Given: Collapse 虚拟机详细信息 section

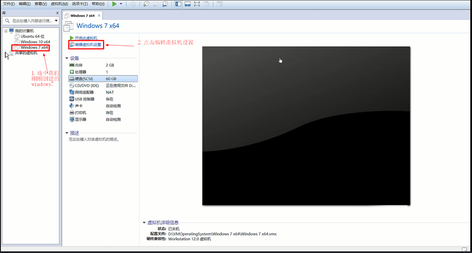Looking at the screenshot, I should point(144,223).
